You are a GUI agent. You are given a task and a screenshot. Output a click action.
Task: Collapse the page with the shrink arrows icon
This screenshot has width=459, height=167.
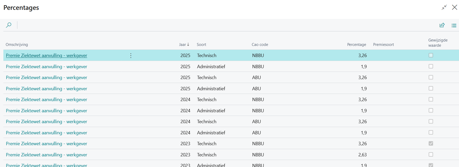pos(444,8)
